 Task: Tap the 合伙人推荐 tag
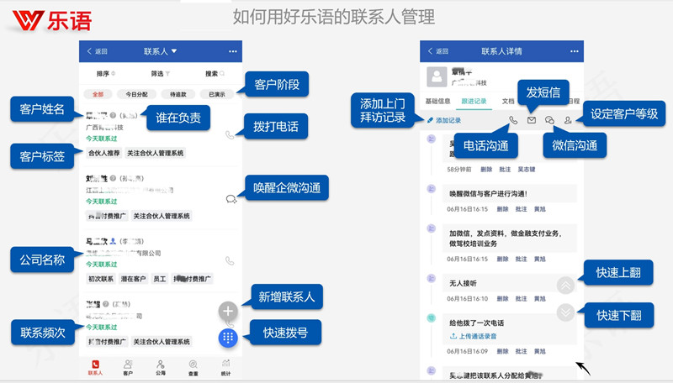pos(103,153)
